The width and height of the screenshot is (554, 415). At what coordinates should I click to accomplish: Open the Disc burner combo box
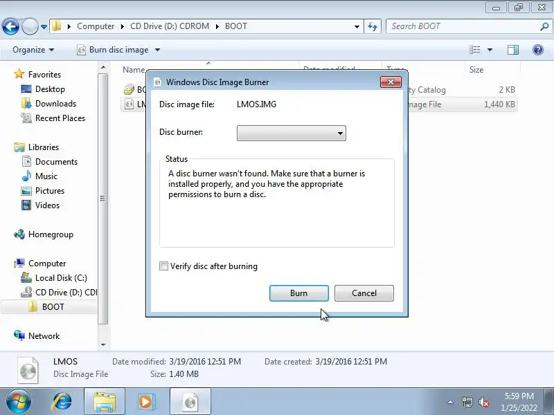291,133
